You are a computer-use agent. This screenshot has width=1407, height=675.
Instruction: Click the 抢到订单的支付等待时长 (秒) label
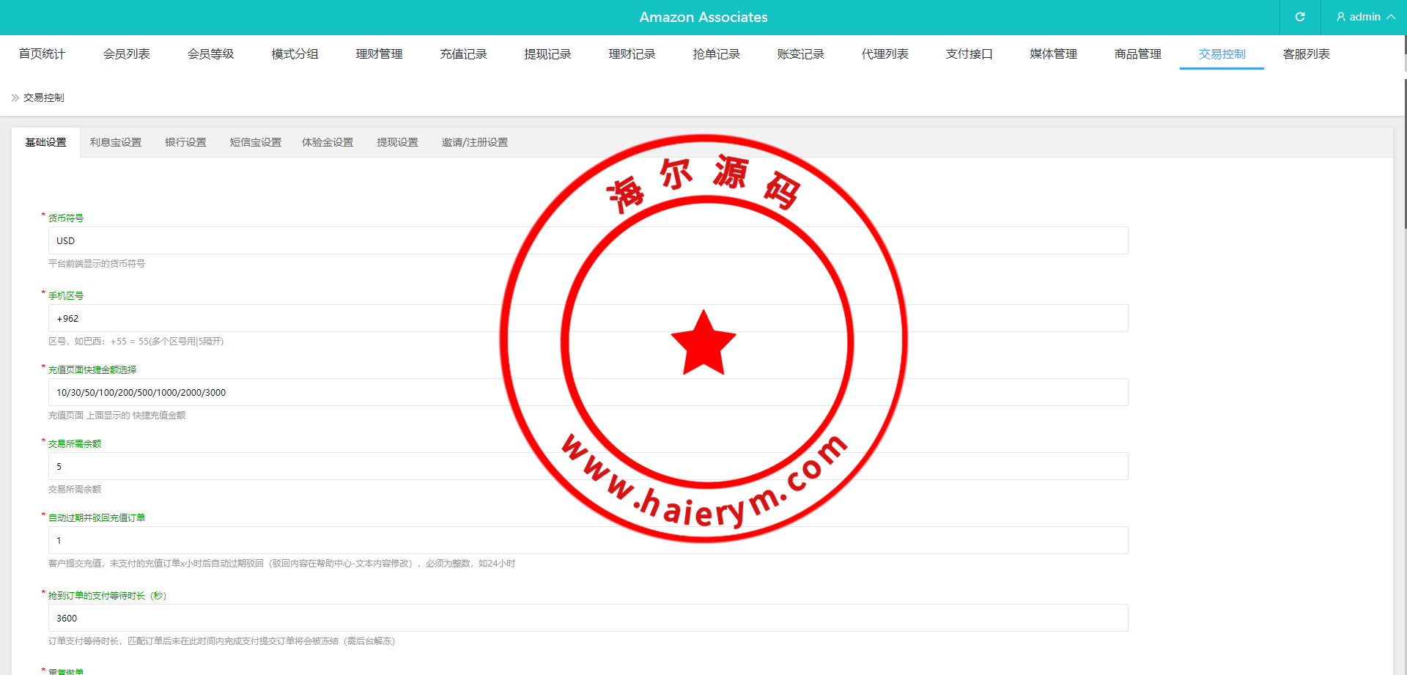108,595
